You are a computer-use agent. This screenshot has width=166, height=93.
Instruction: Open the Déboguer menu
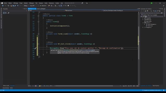point(31,3)
